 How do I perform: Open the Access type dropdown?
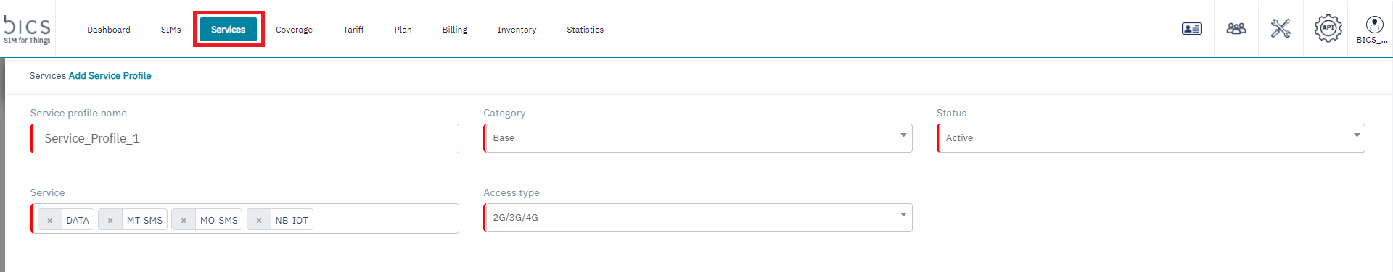pos(698,218)
